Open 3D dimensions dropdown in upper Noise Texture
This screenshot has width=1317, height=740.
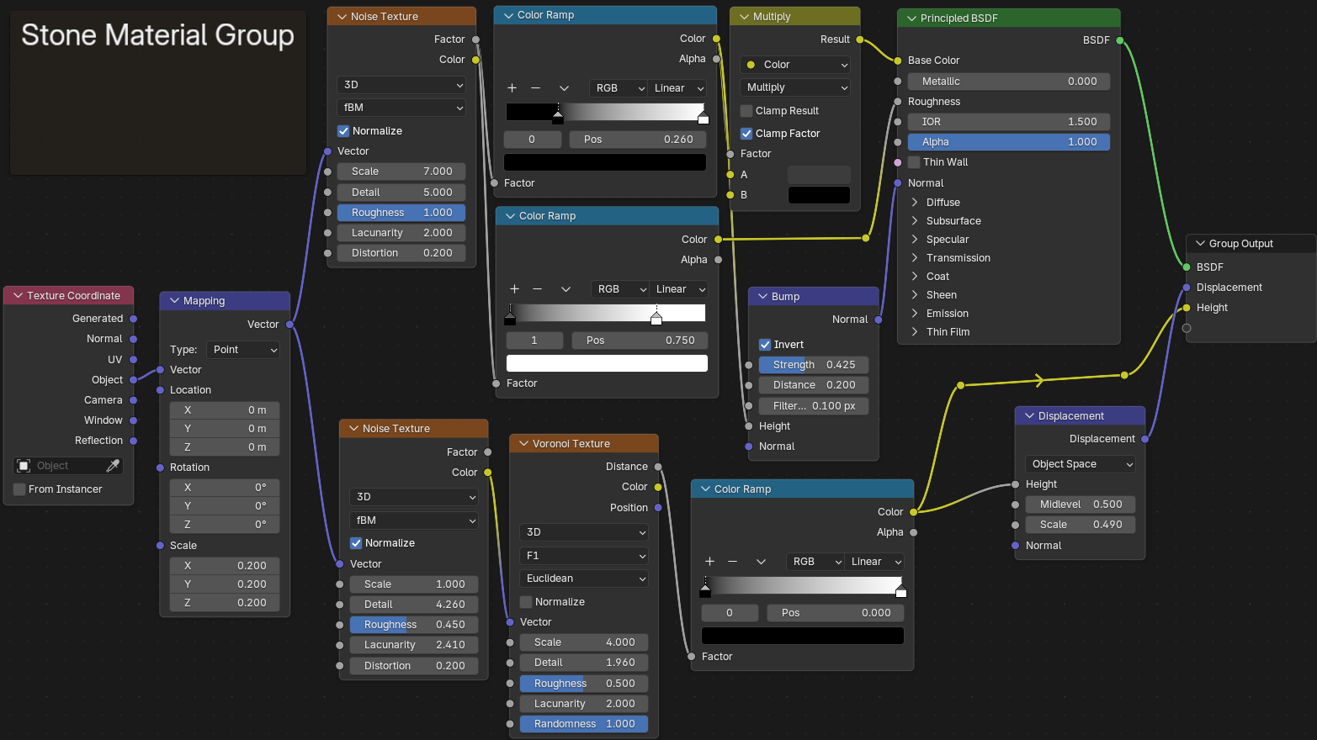coord(401,85)
